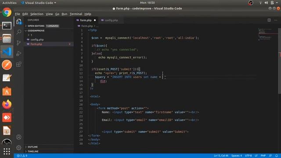Open the Accounts icon in activity bar
Viewport: 281px width, 158px height.
pos(18,137)
